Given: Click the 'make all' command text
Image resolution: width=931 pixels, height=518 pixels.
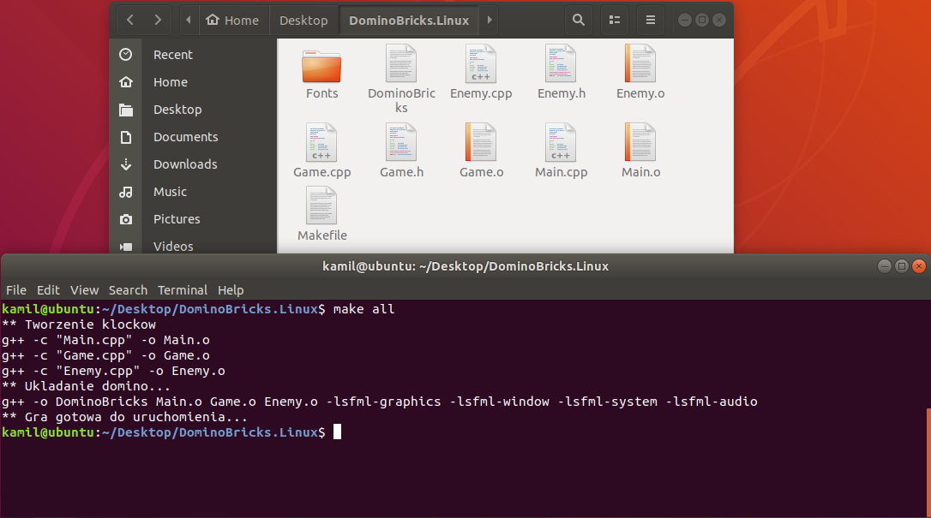Looking at the screenshot, I should (363, 309).
